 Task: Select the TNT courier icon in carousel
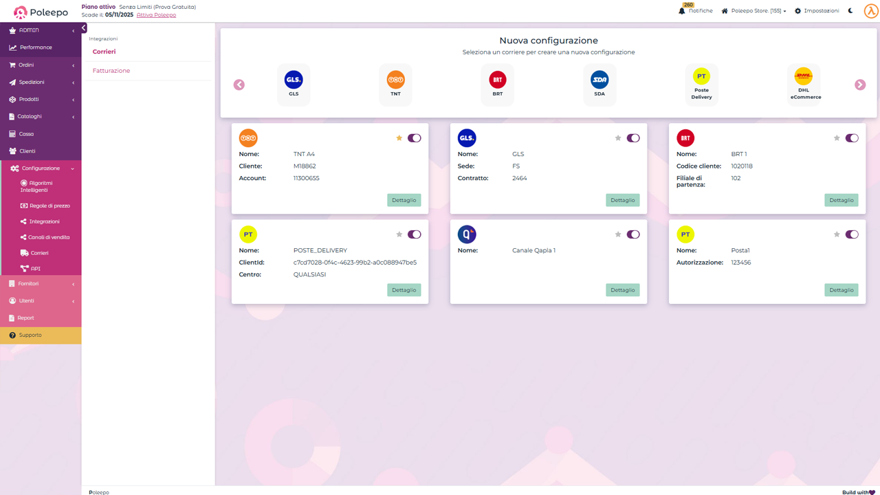(x=395, y=85)
